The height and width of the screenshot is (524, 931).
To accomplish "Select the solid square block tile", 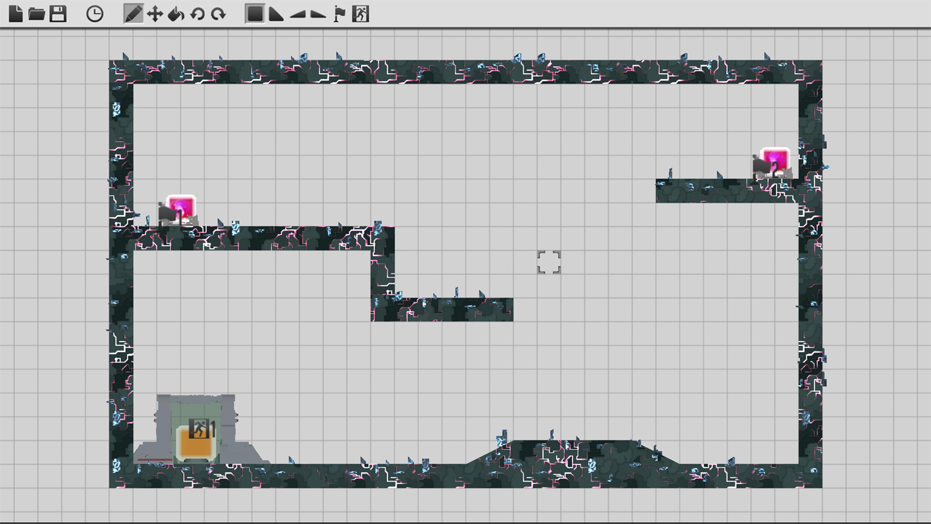I will (254, 14).
